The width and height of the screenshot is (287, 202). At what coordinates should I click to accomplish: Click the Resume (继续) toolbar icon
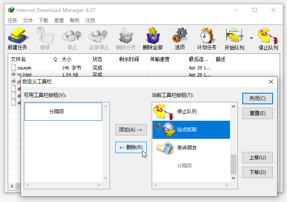click(45, 35)
